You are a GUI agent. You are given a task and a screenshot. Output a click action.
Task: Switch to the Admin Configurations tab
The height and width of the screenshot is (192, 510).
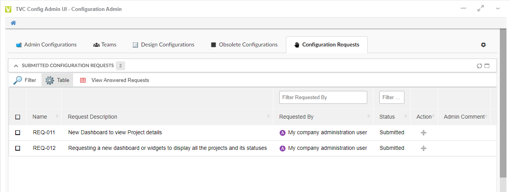46,45
